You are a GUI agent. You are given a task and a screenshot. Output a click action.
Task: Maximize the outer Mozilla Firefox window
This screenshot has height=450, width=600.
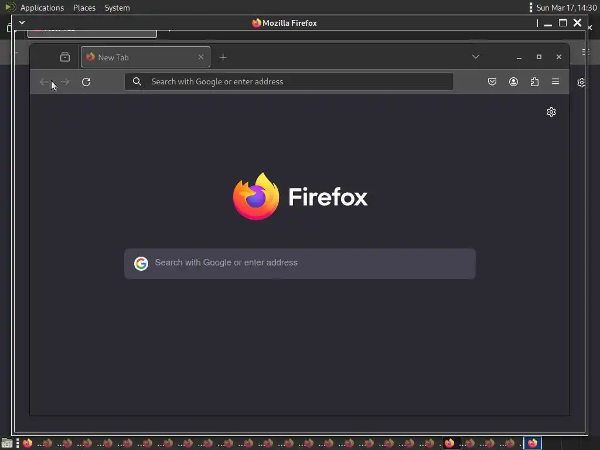[x=562, y=23]
